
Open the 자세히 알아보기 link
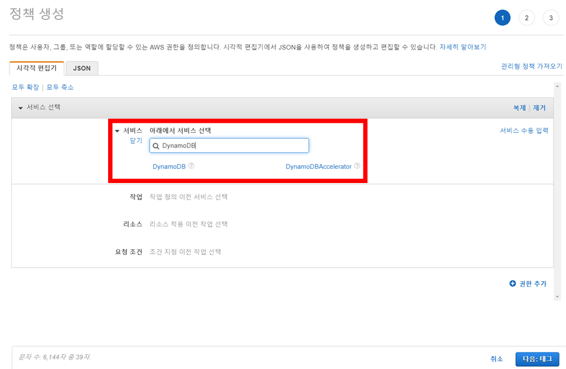tap(463, 47)
